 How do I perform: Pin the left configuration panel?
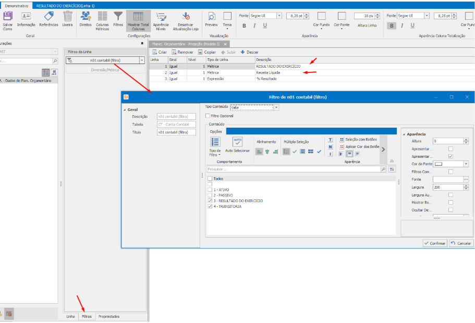(x=142, y=44)
